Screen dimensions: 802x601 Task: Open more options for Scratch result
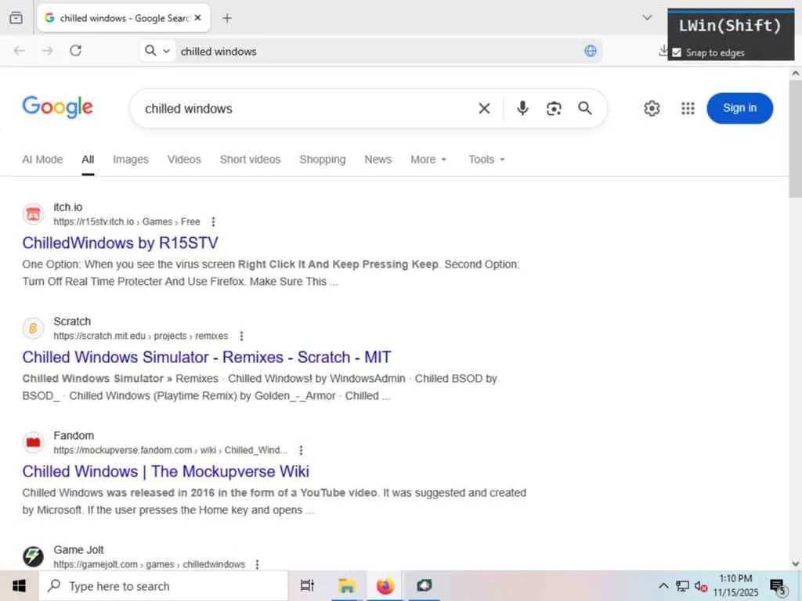pos(241,336)
